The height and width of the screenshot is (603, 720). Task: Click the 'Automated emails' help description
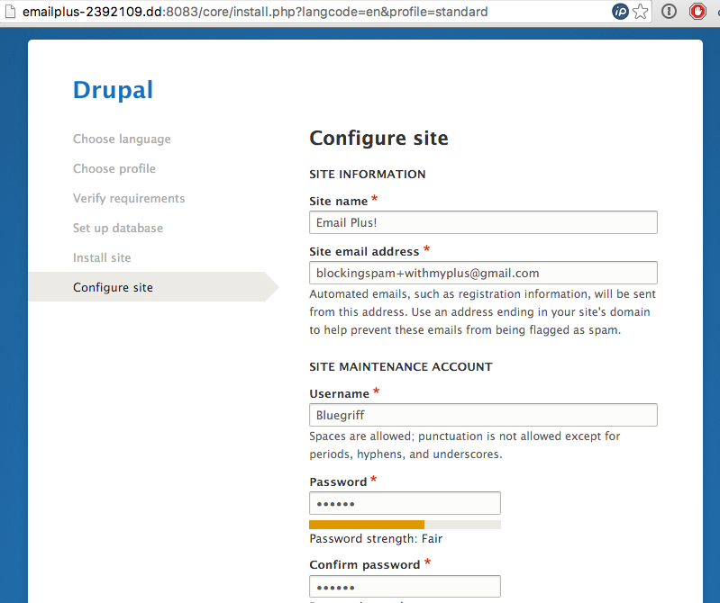pyautogui.click(x=483, y=311)
